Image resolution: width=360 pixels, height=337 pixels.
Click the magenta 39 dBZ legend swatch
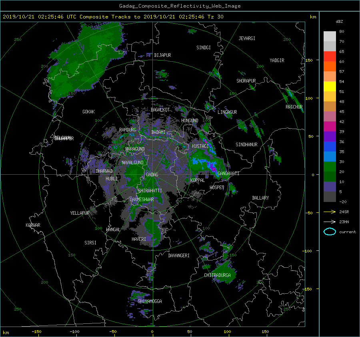click(330, 126)
